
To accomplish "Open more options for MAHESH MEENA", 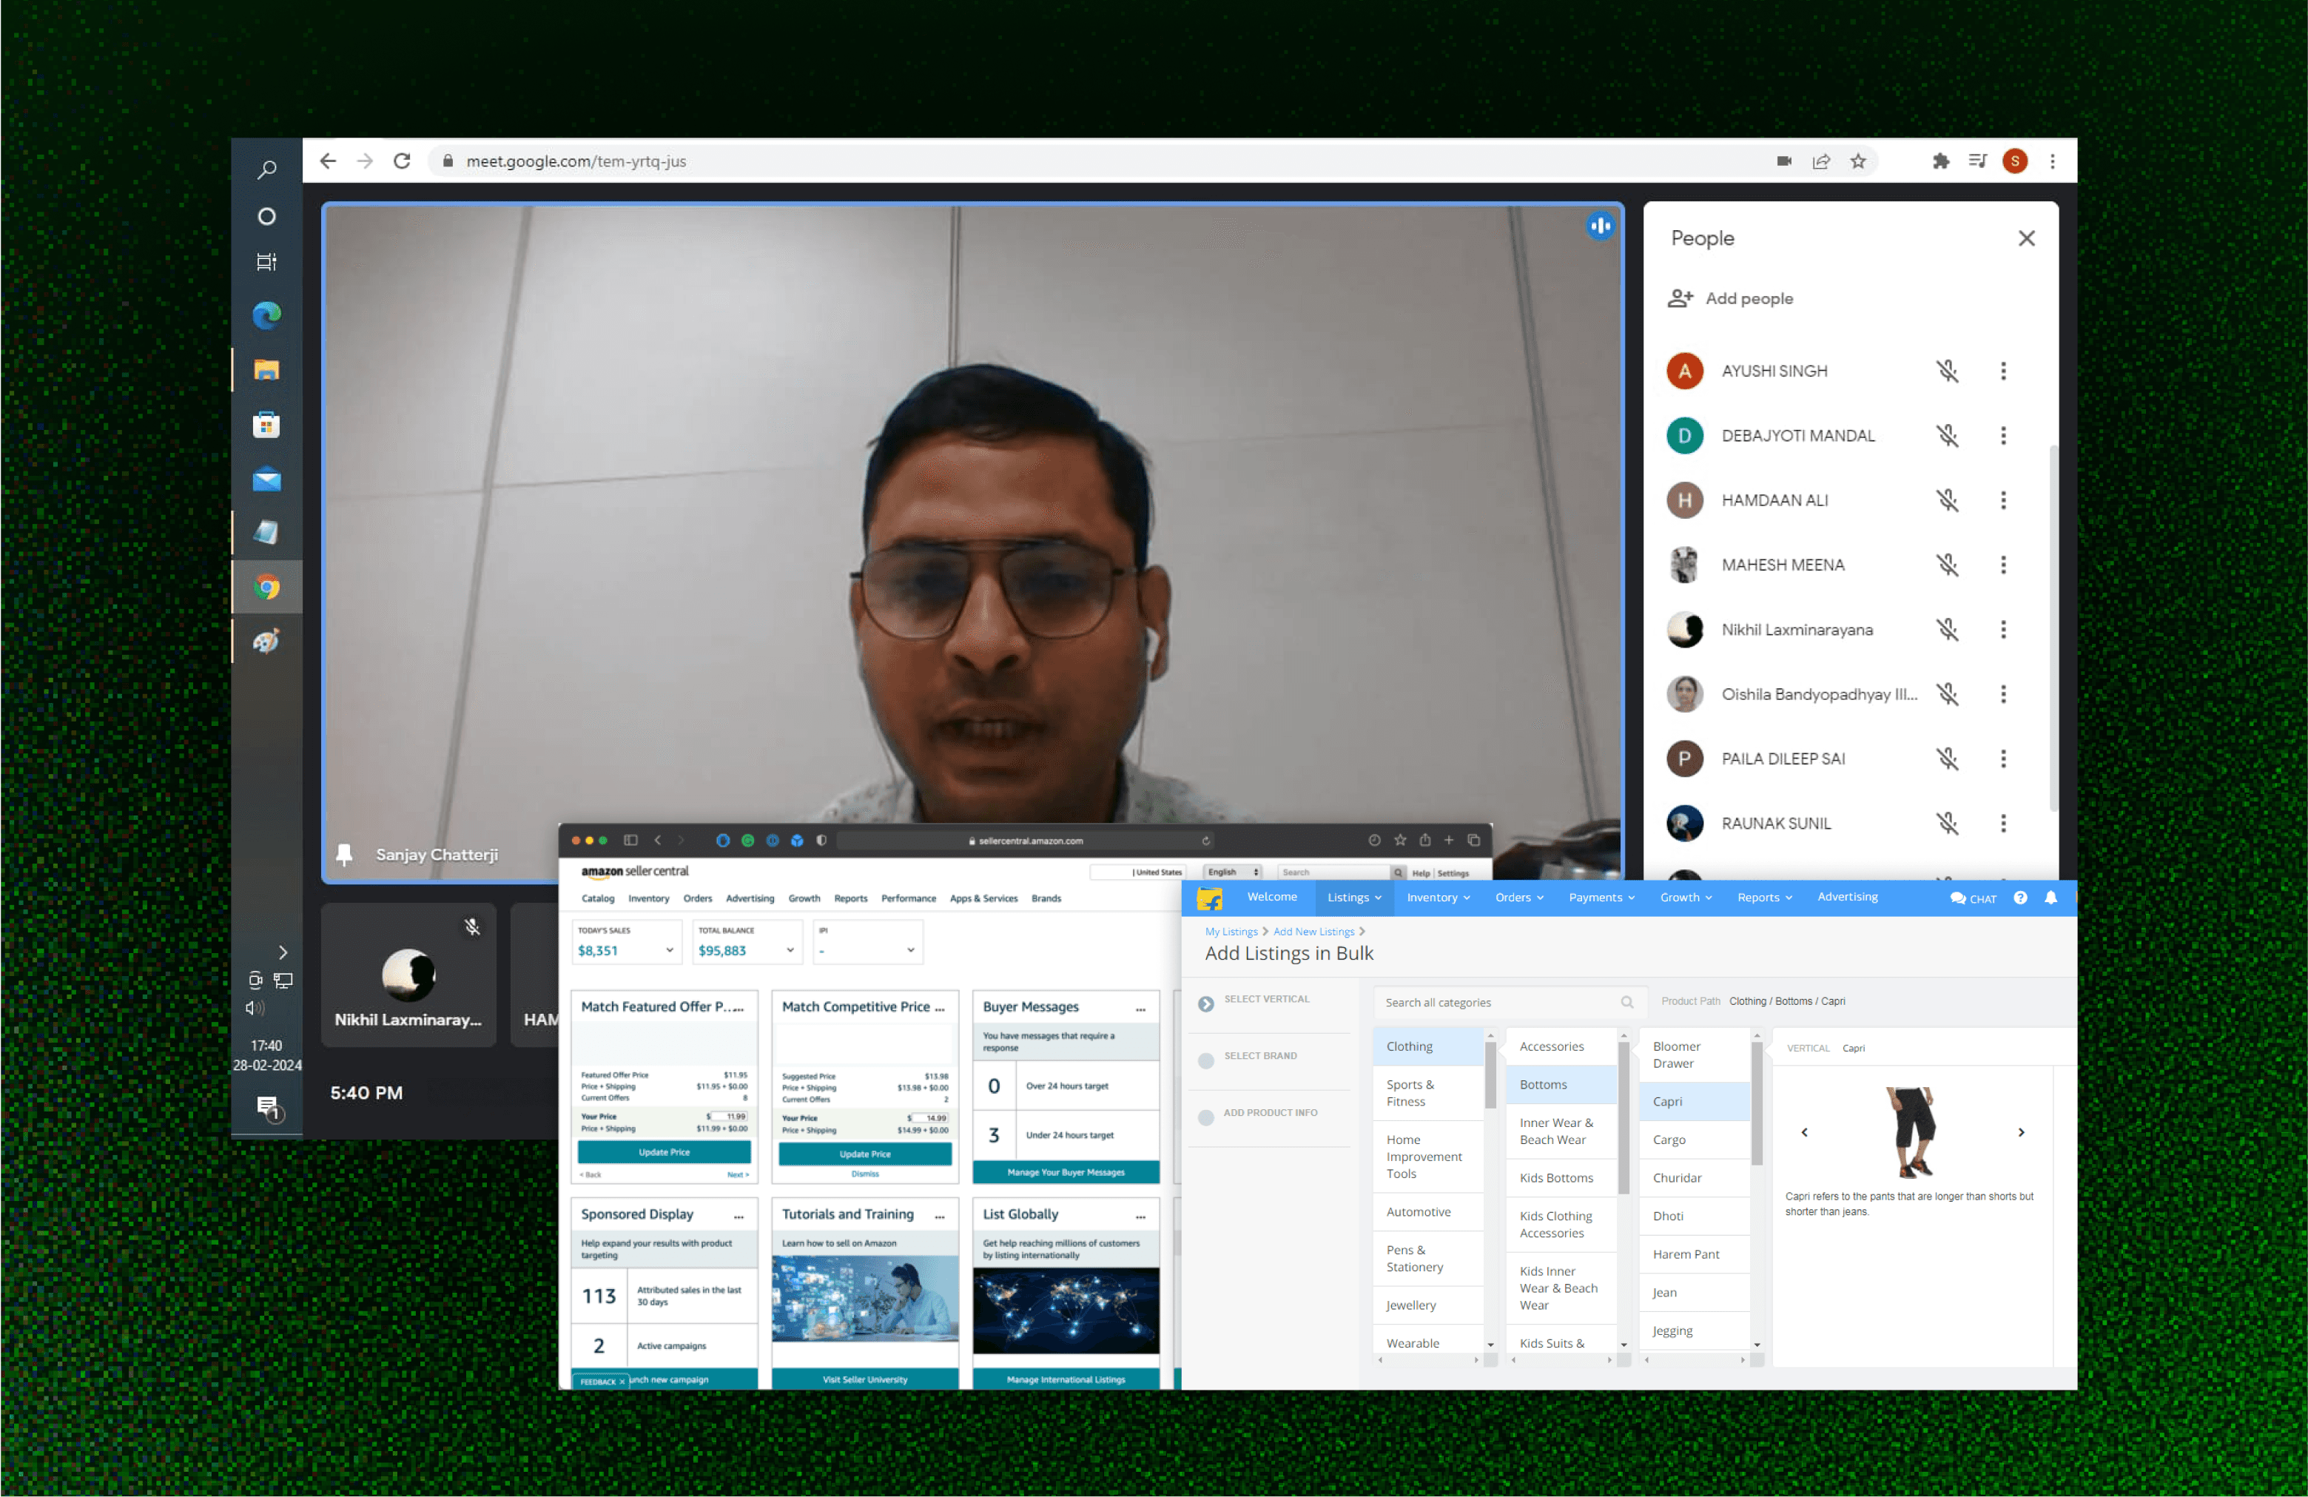I will pyautogui.click(x=2002, y=565).
